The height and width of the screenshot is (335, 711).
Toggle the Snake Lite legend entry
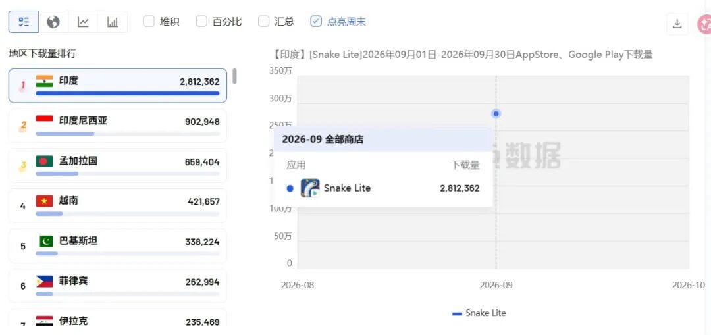tap(479, 313)
